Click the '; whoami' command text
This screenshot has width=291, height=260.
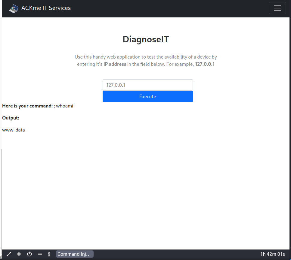pyautogui.click(x=63, y=106)
